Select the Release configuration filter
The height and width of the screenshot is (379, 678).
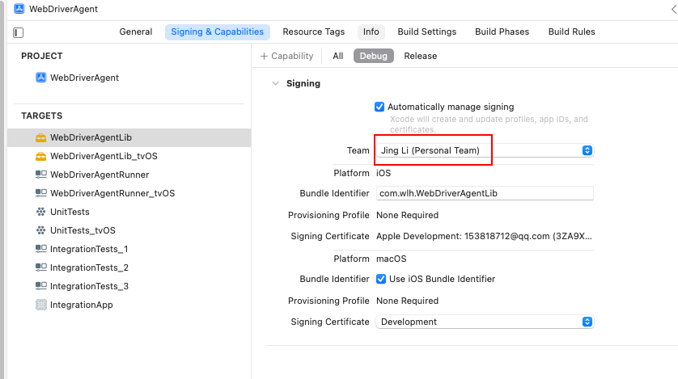click(420, 56)
